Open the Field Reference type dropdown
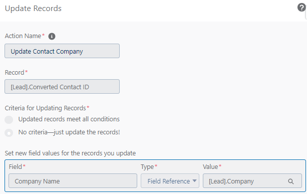Image resolution: width=307 pixels, height=194 pixels. 170,180
